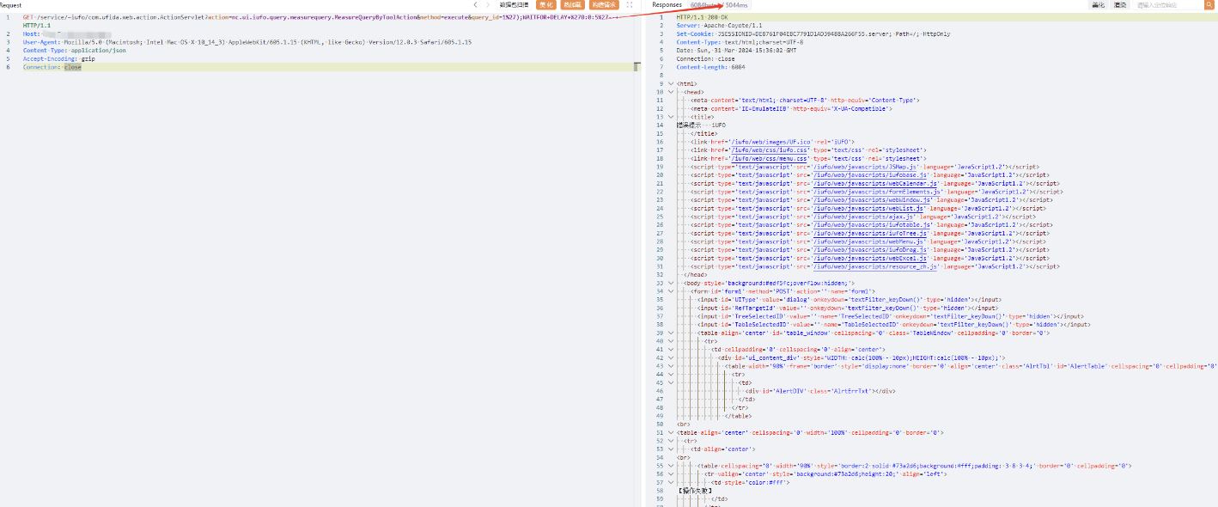Click the AlertDIV div line in response
This screenshot has width=1218, height=507.
click(821, 391)
